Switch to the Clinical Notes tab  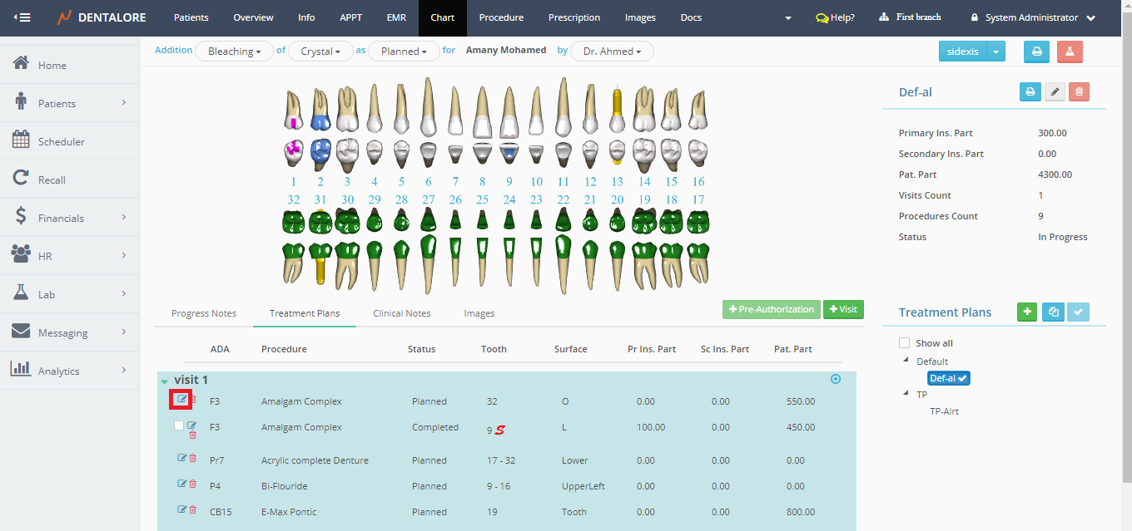pos(401,313)
